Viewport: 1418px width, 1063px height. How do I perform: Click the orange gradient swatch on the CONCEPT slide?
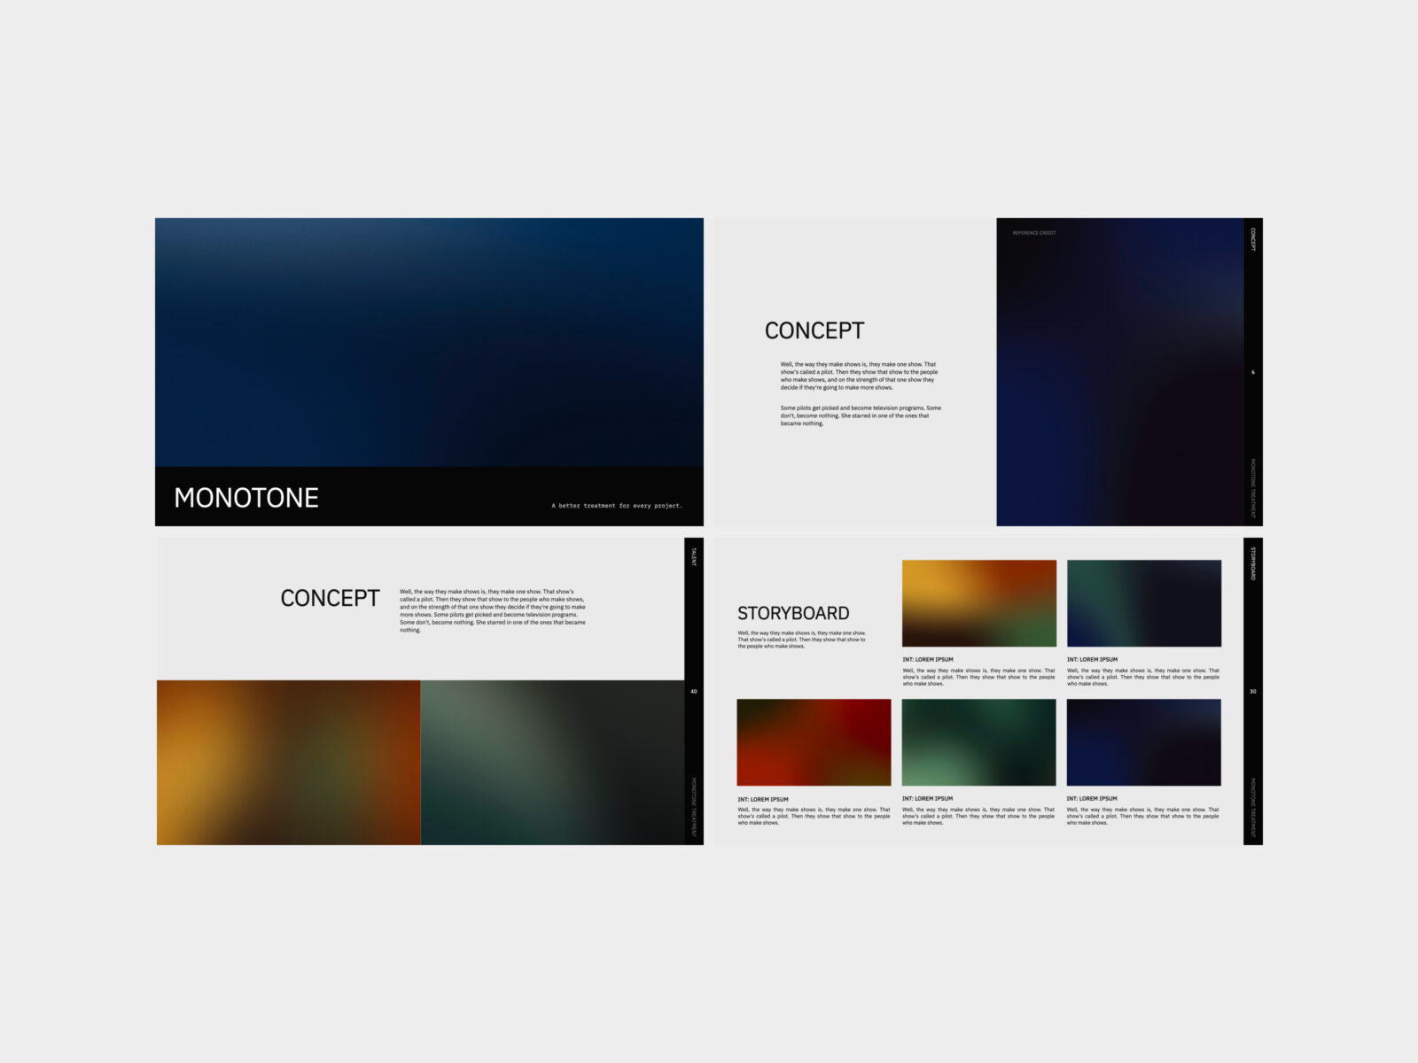tap(288, 764)
